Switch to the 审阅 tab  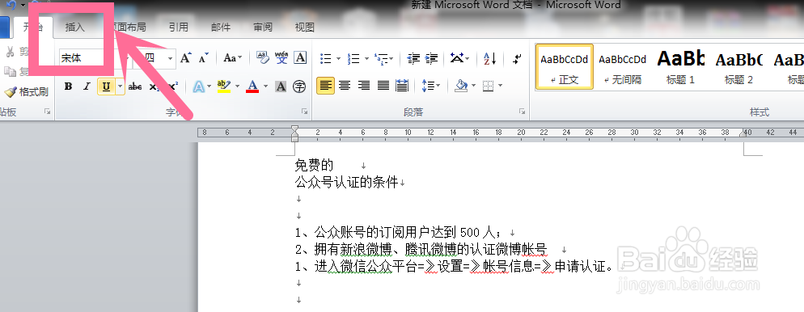(x=263, y=27)
